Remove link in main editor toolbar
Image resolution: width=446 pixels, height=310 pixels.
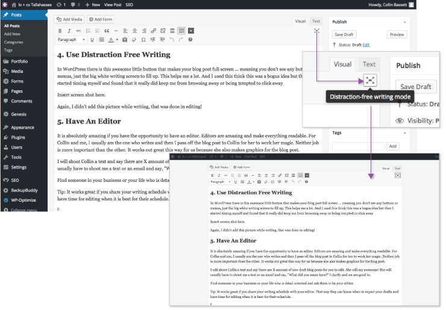point(163,31)
